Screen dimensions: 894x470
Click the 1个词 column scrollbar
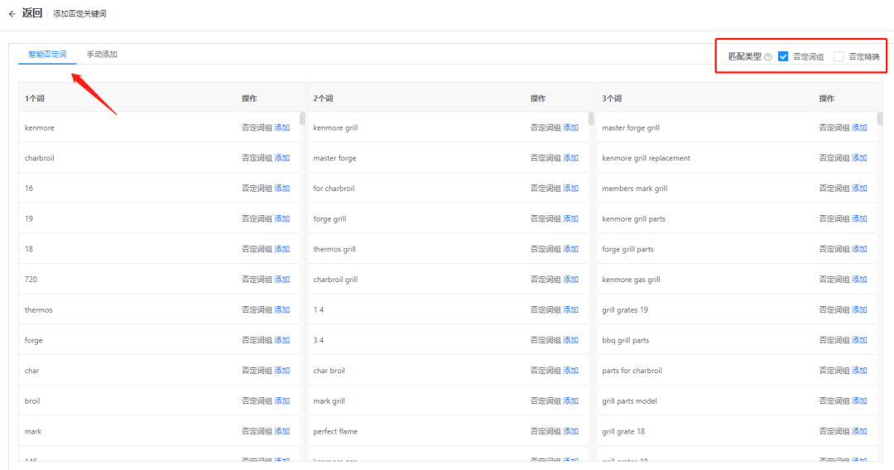[302, 118]
